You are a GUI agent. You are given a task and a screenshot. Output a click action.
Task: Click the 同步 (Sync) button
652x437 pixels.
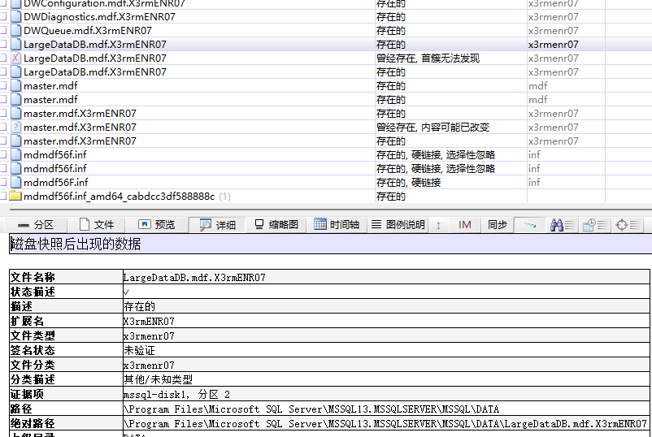click(498, 225)
